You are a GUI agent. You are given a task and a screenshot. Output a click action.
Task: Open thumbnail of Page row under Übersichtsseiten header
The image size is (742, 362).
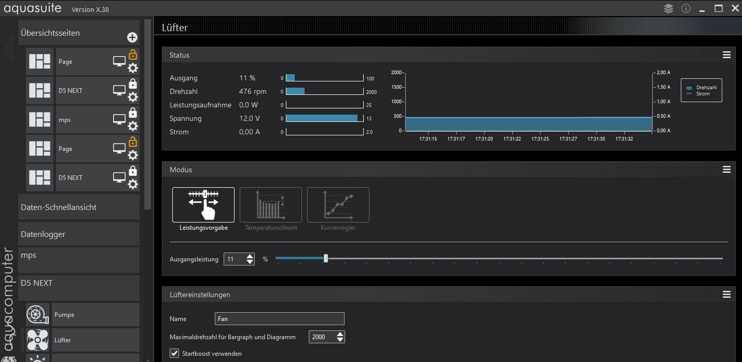pos(40,62)
